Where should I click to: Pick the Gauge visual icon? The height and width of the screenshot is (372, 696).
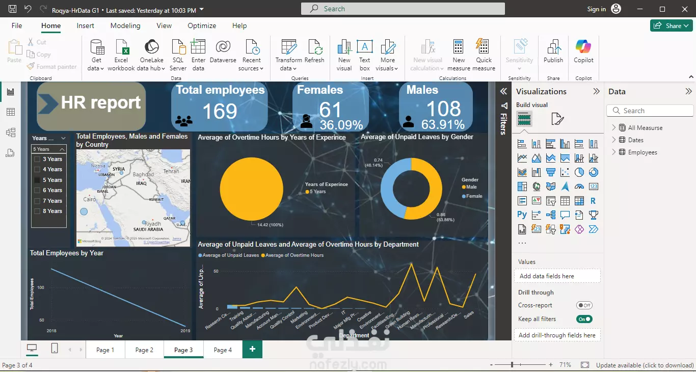pos(579,187)
